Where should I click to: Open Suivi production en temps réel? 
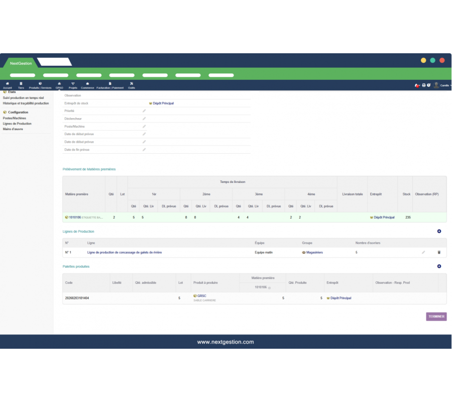(x=23, y=97)
